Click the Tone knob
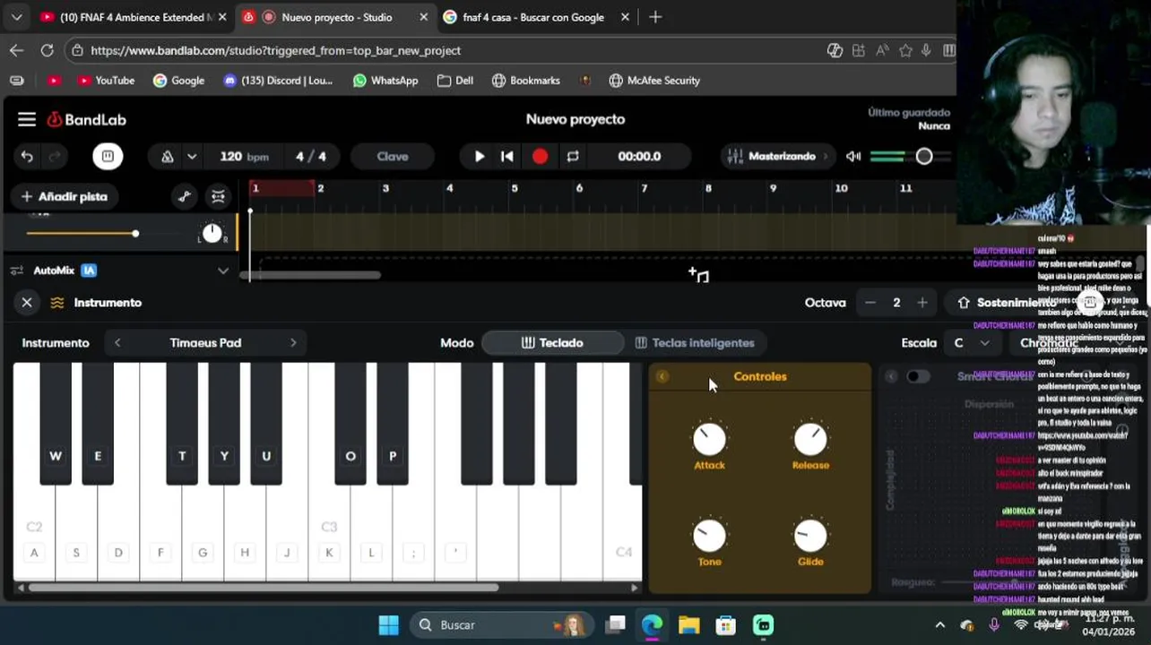 [709, 536]
